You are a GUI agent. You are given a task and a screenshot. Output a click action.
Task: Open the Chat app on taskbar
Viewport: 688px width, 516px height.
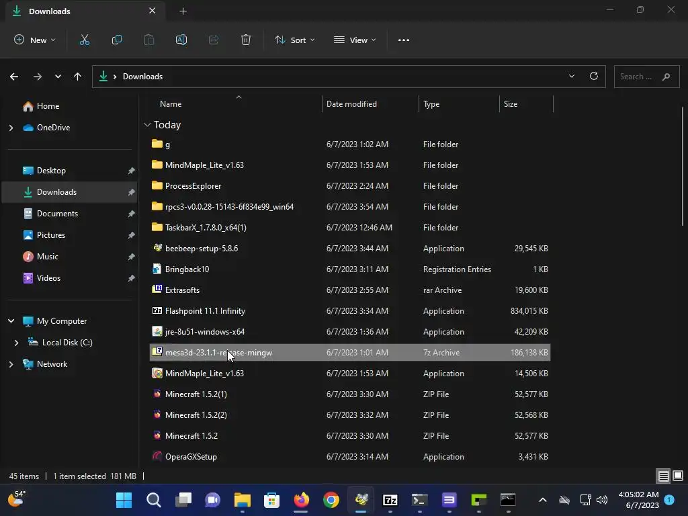[212, 500]
